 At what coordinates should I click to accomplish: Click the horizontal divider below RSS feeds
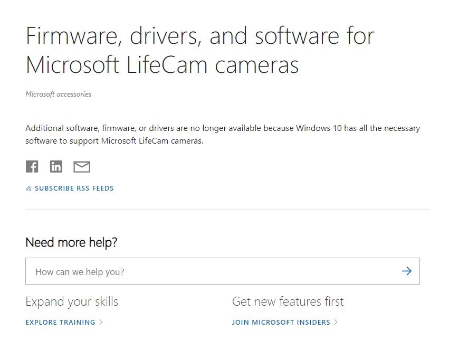[228, 210]
